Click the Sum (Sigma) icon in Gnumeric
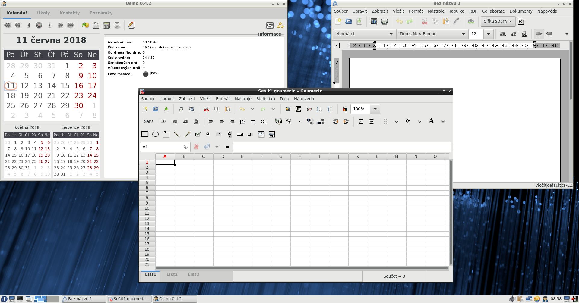Image resolution: width=579 pixels, height=303 pixels. click(x=298, y=109)
